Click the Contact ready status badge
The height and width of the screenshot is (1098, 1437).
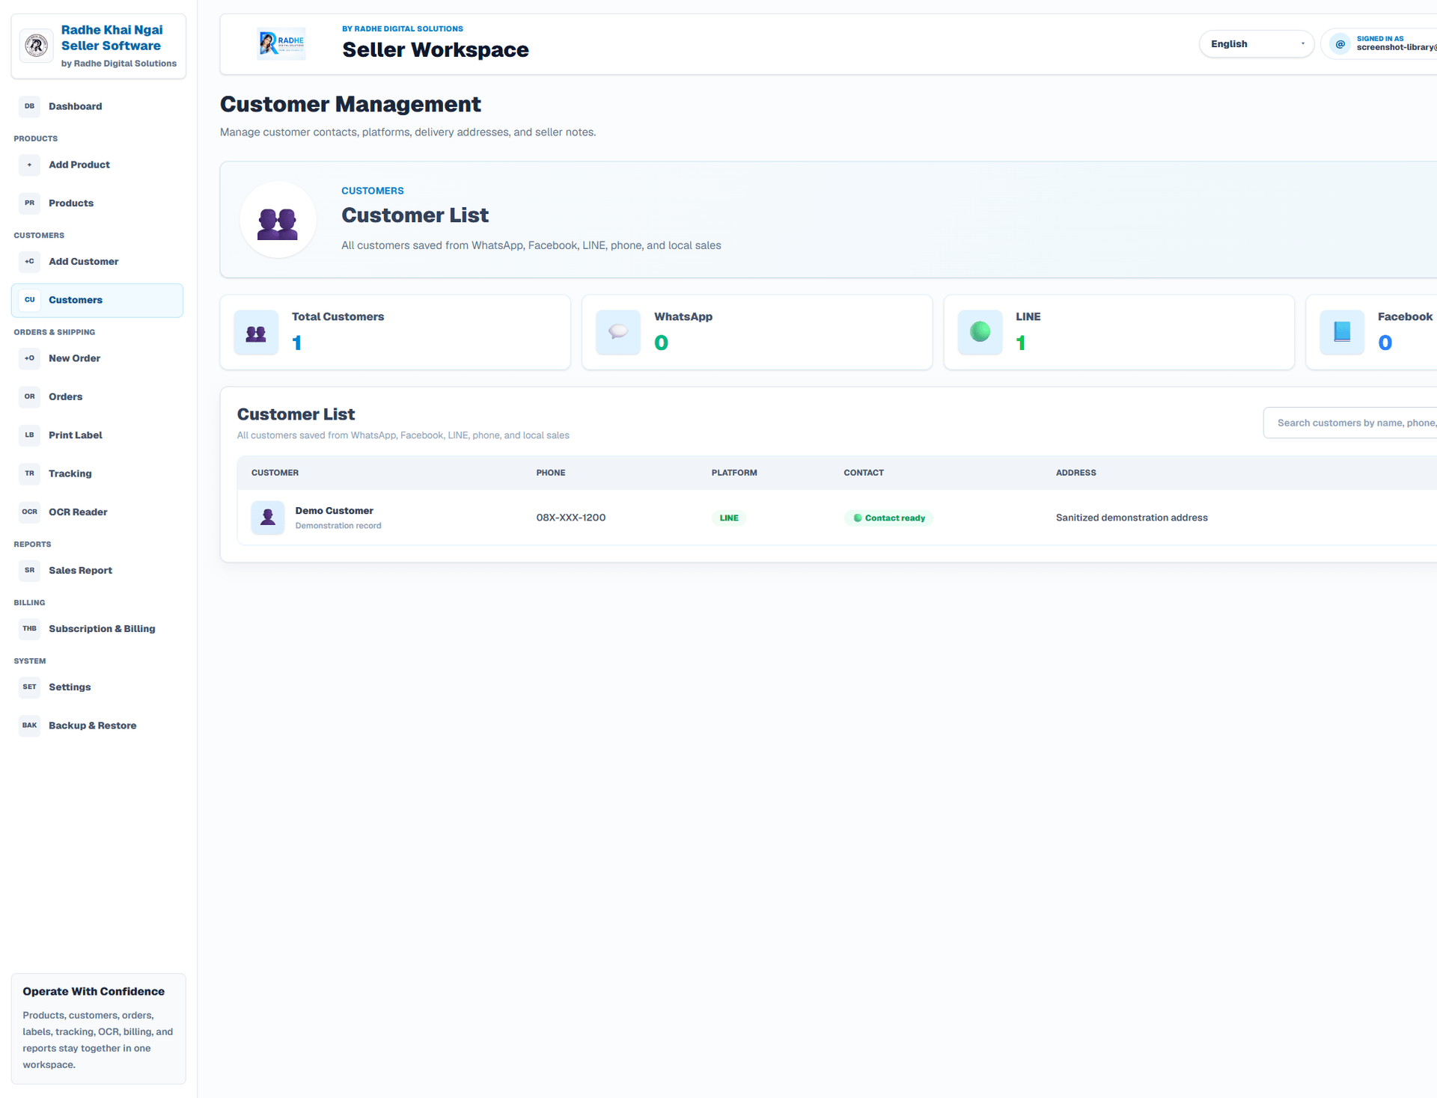pos(888,518)
